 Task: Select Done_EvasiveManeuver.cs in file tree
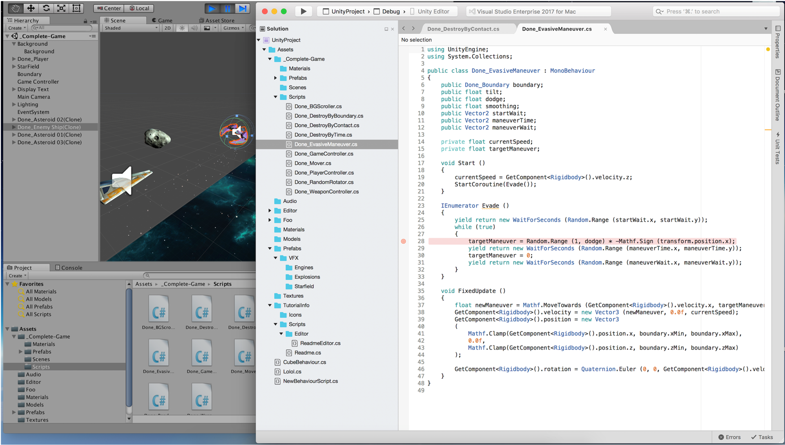[x=327, y=144]
